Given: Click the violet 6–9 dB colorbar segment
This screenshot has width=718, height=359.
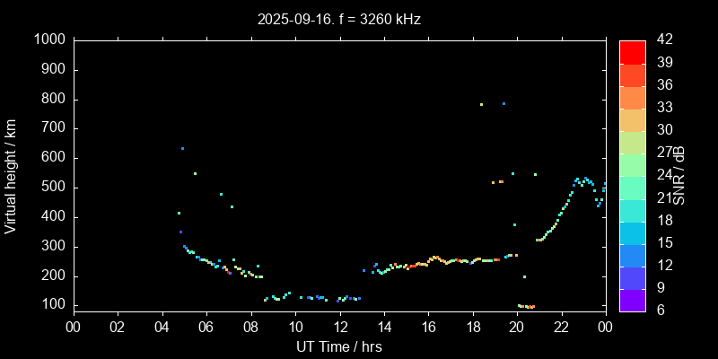Looking at the screenshot, I should [633, 300].
